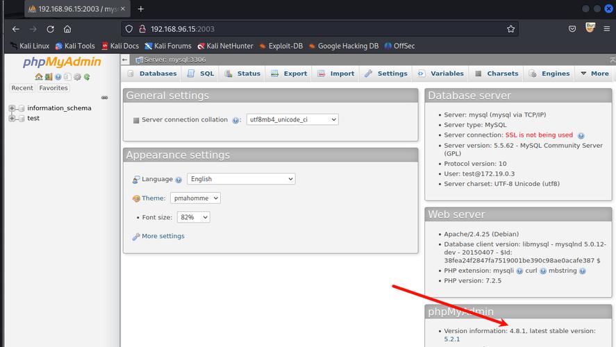Screen dimensions: 616x347
Task: Open Kali NetHunter bookmark
Action: (226, 46)
